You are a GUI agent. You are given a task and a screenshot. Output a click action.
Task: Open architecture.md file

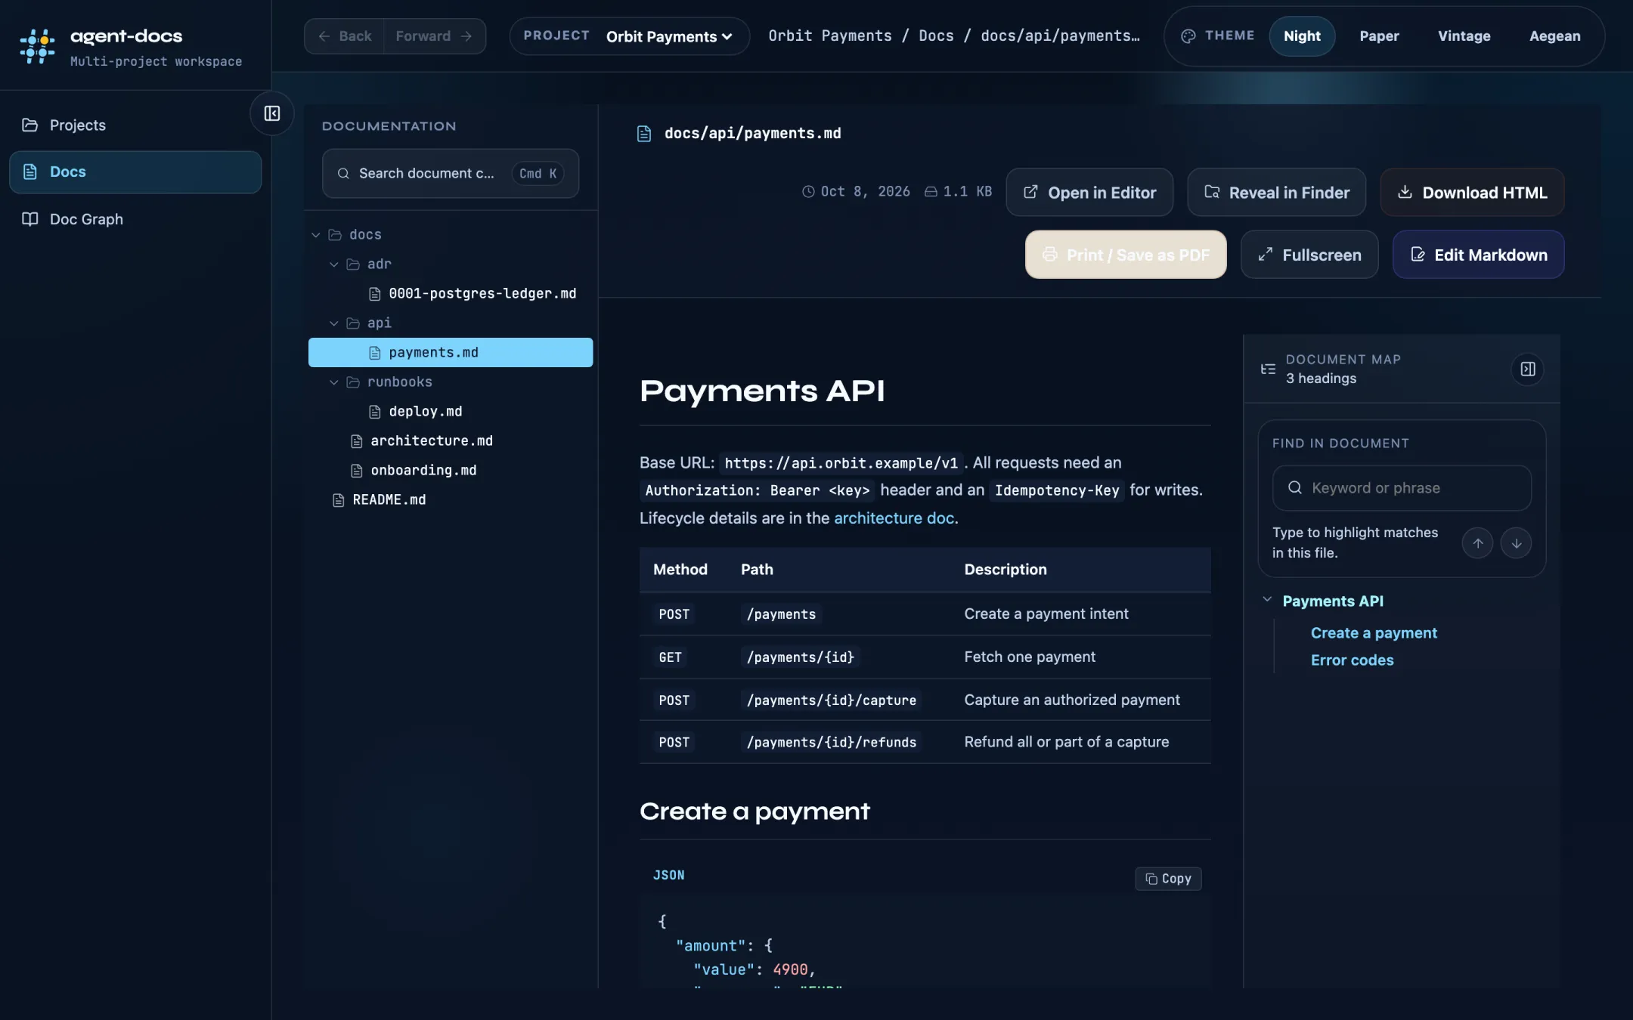point(451,441)
